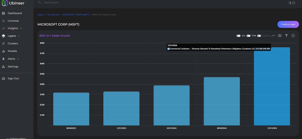Switch chart to line view icon

click(x=273, y=36)
